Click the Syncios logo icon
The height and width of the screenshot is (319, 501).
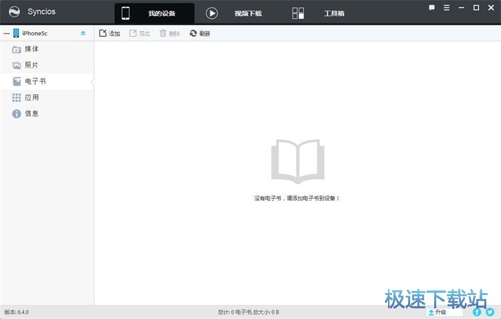(14, 12)
